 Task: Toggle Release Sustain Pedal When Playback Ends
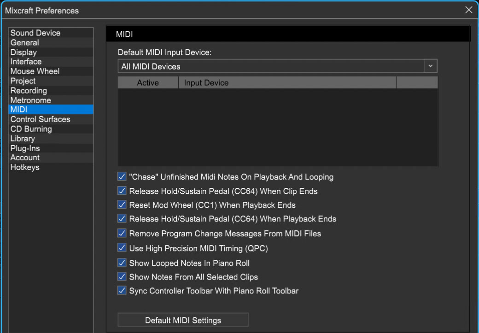coord(122,219)
